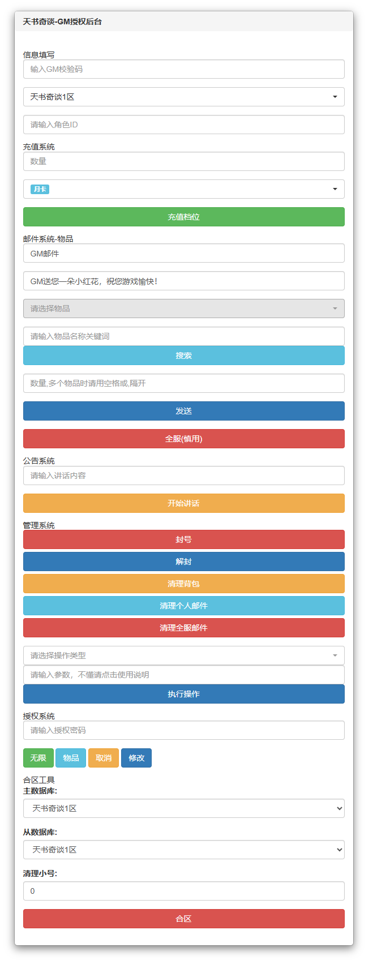
Task: Focus the 请输入角色ID field
Action: click(x=183, y=125)
